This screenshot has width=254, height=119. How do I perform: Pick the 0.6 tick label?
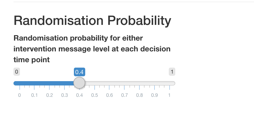(109, 95)
